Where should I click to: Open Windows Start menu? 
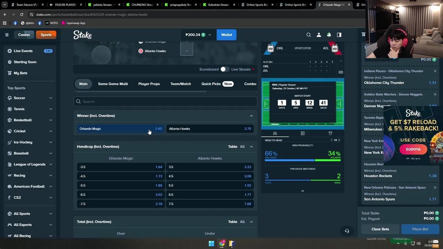[211, 243]
